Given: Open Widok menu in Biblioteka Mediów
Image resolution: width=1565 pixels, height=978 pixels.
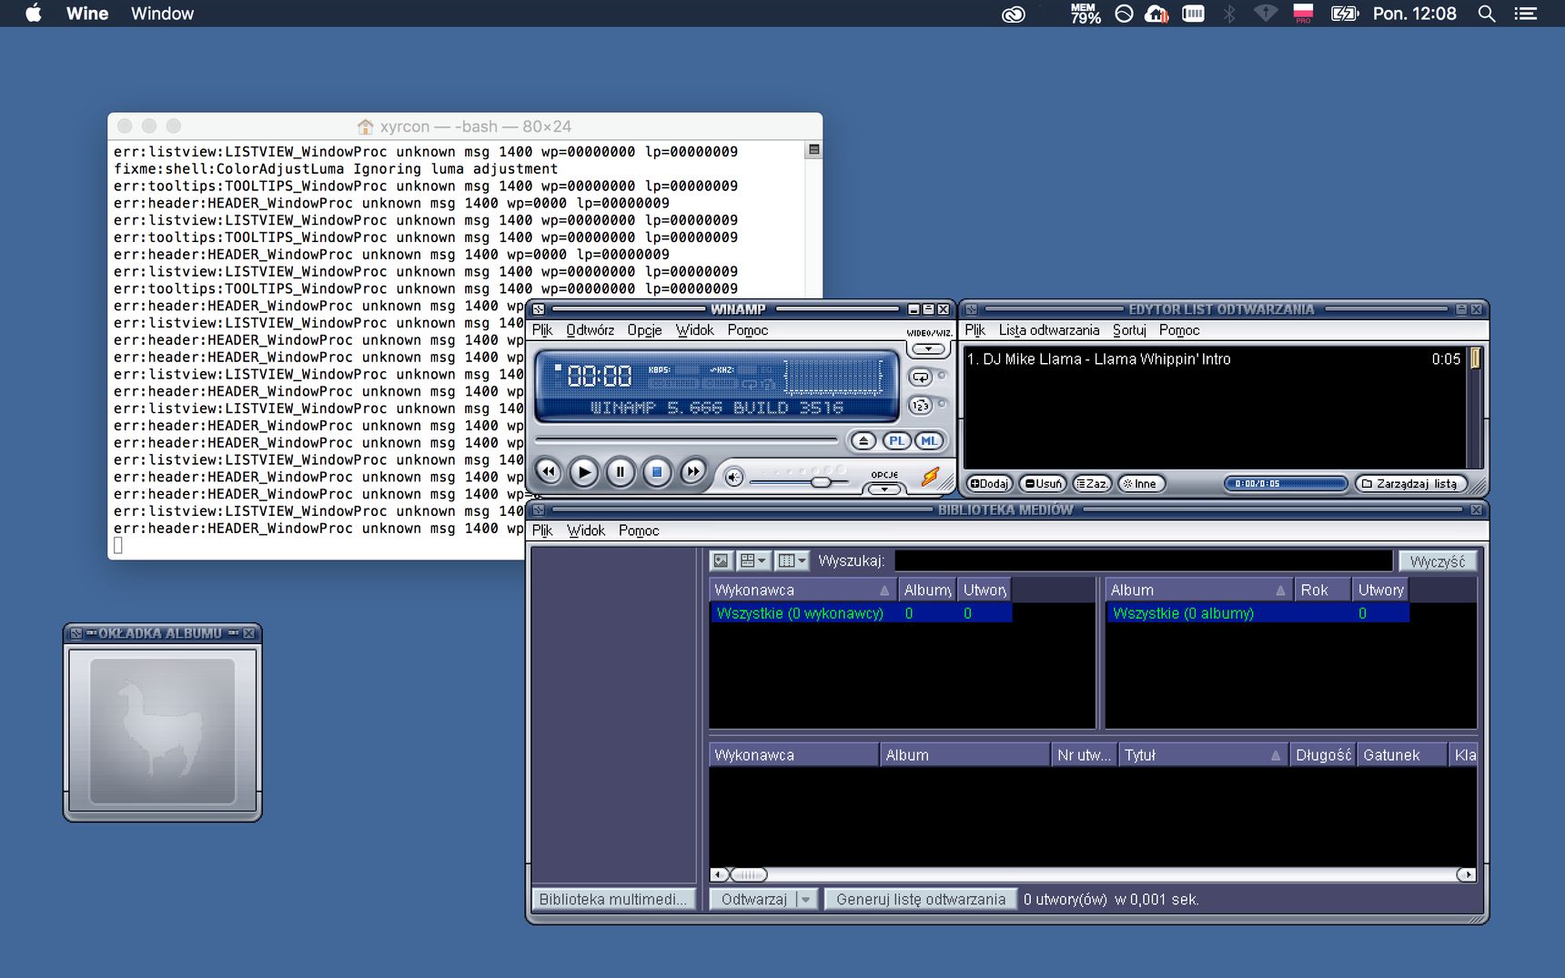Looking at the screenshot, I should point(586,530).
